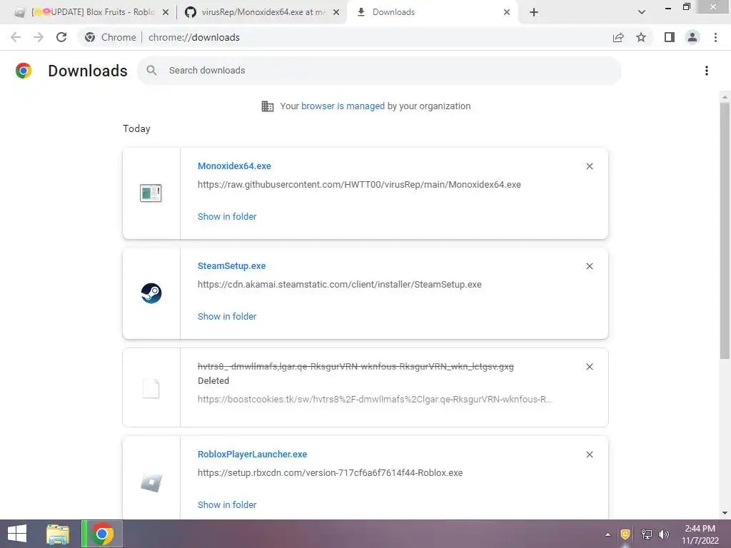Click the Chrome taskbar icon
Screen dimensions: 731x548
tap(102, 534)
